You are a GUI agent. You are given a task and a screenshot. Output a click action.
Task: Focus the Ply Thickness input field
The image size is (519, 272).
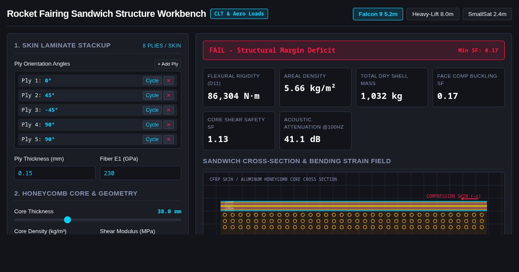[x=55, y=173]
